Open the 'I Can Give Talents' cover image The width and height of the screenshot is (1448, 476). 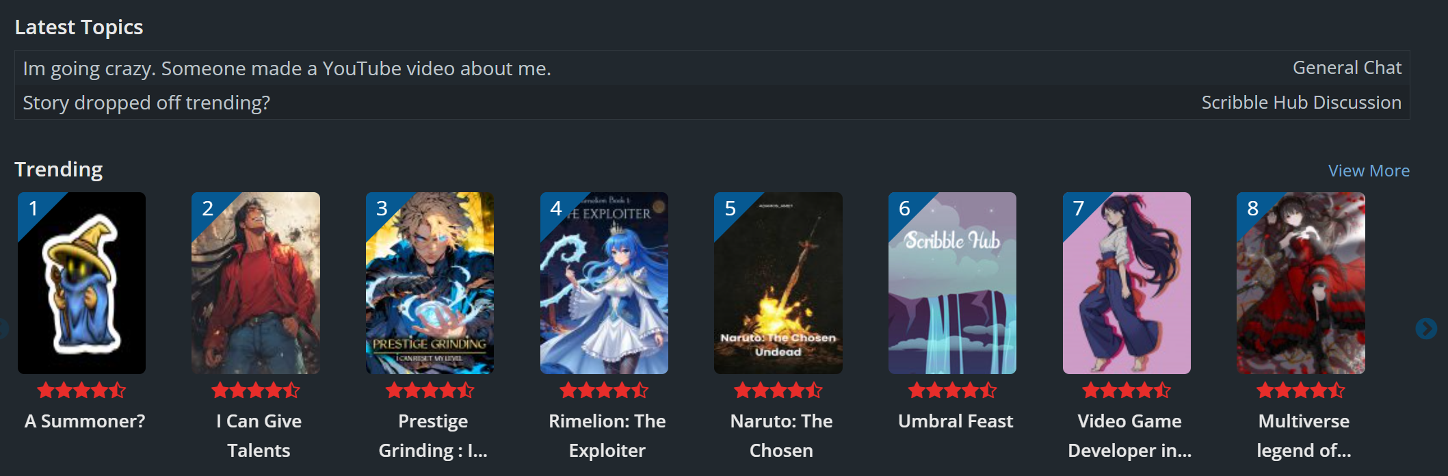[256, 283]
